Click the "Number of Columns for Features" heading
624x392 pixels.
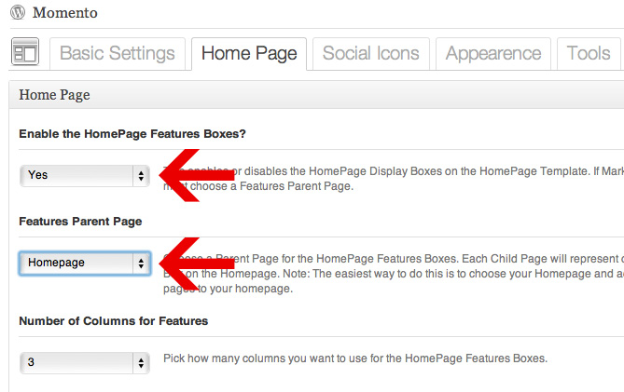[x=113, y=320]
